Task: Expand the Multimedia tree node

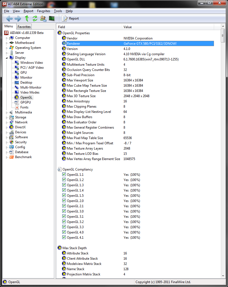Action: 7,113
